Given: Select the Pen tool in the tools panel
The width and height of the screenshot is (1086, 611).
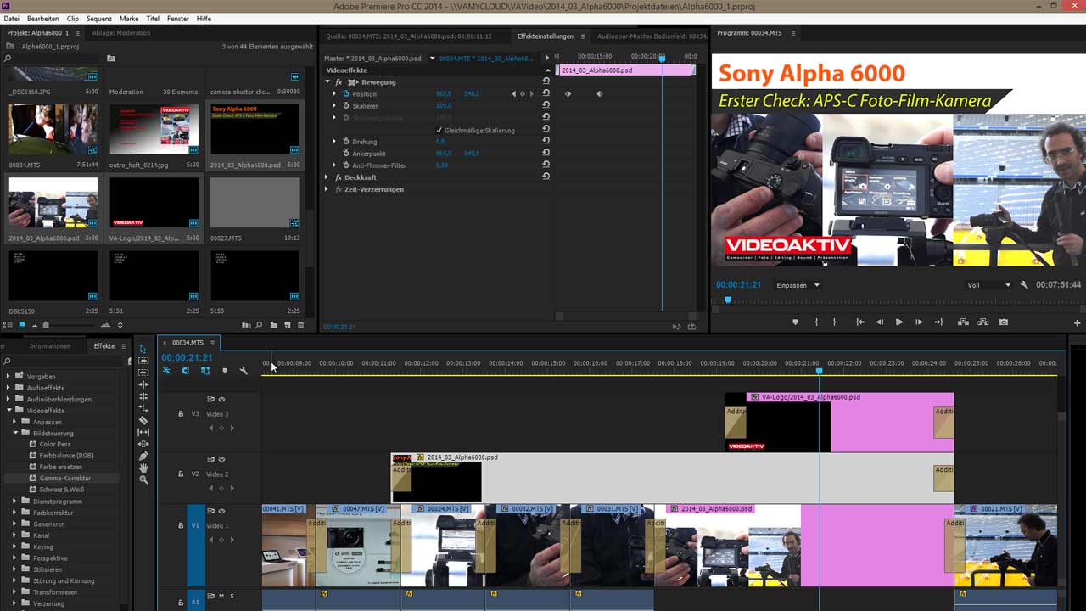Looking at the screenshot, I should coord(143,456).
